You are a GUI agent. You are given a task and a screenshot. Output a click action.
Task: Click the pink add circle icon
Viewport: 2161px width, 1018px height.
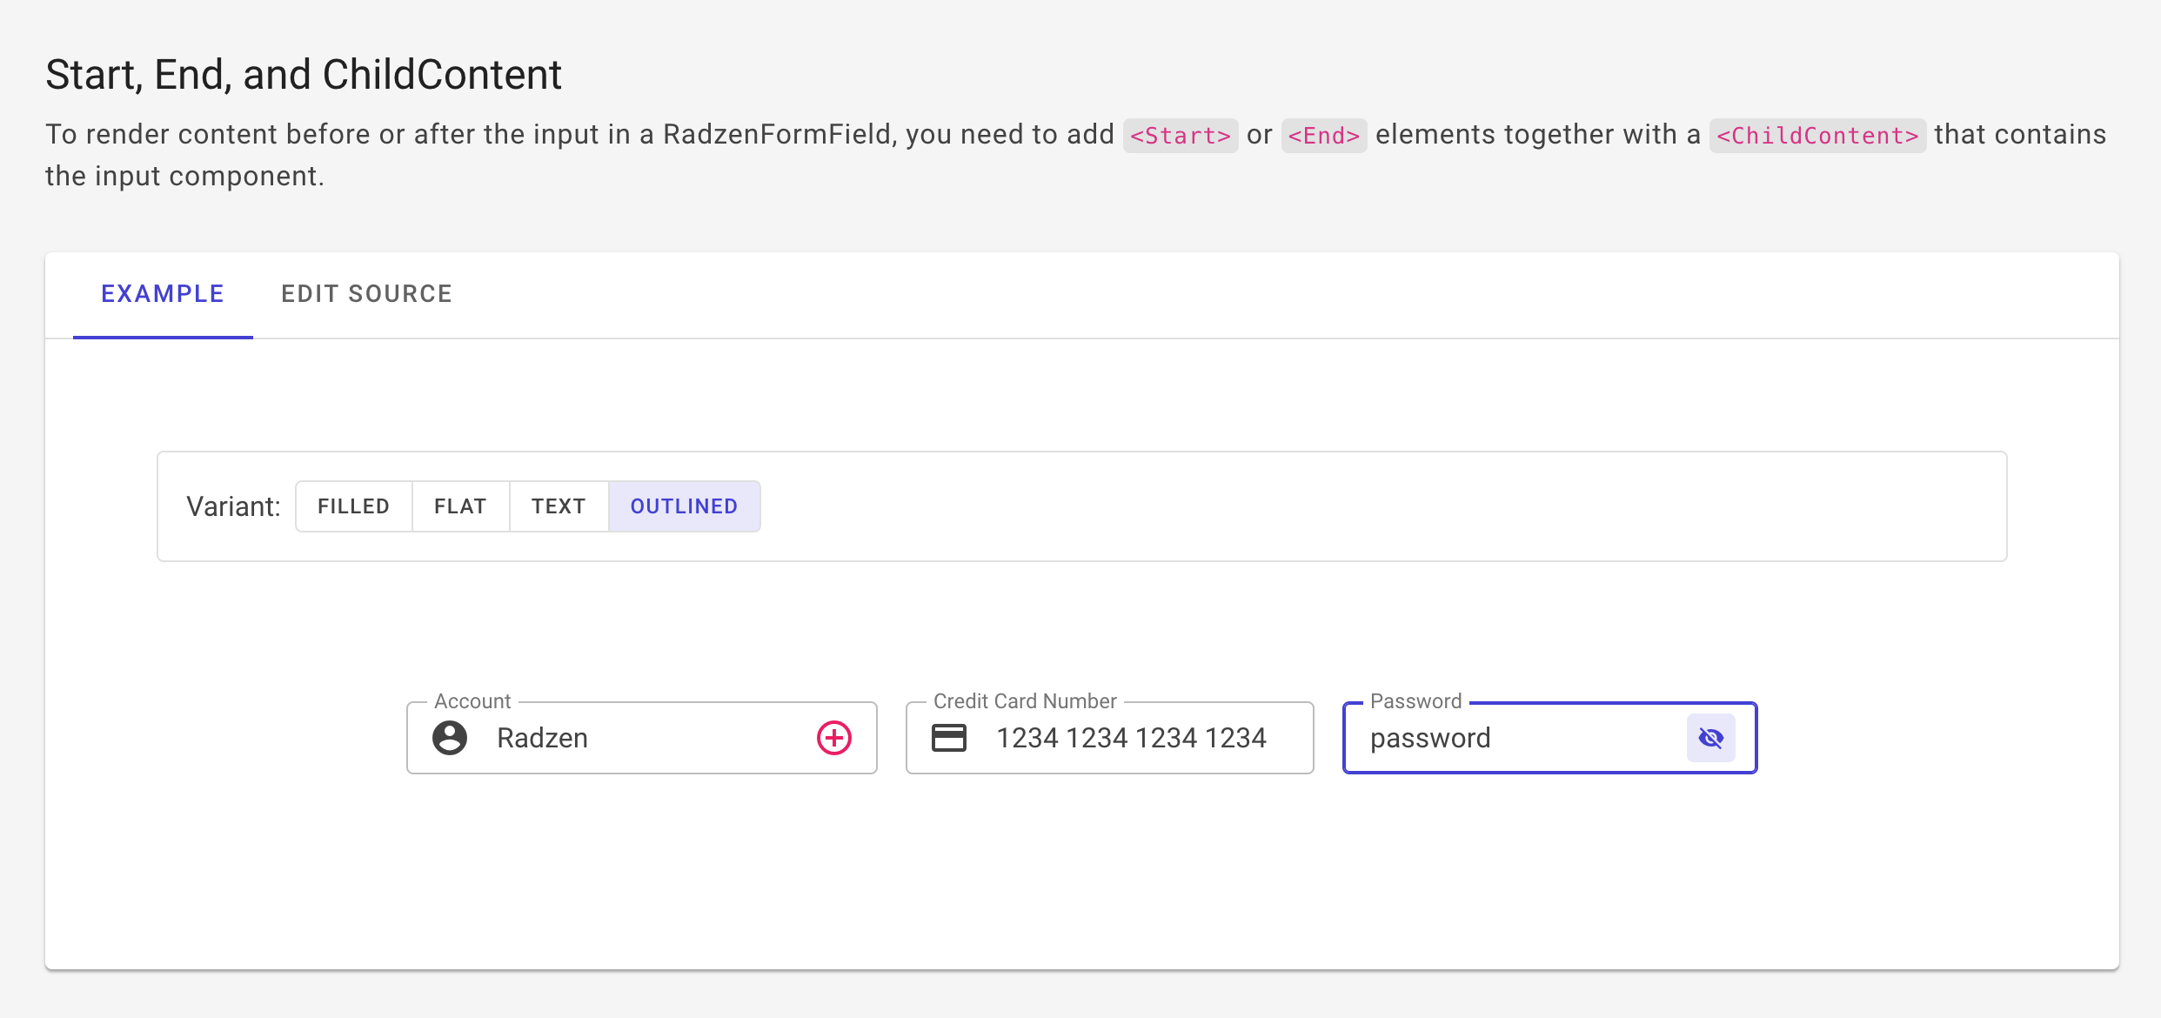pyautogui.click(x=833, y=738)
